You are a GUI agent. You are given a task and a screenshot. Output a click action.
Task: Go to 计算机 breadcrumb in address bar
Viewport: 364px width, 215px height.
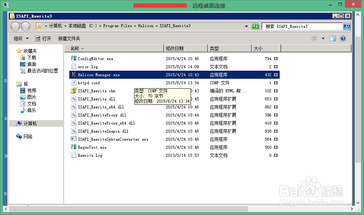point(55,26)
